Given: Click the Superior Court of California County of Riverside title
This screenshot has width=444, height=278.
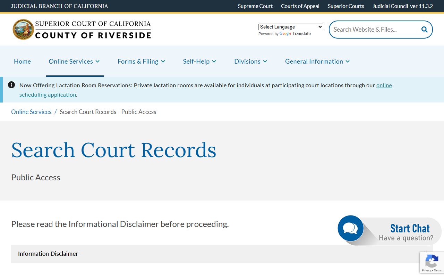Looking at the screenshot, I should click(x=93, y=29).
